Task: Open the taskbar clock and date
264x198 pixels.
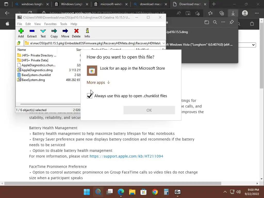Action: coord(252,192)
